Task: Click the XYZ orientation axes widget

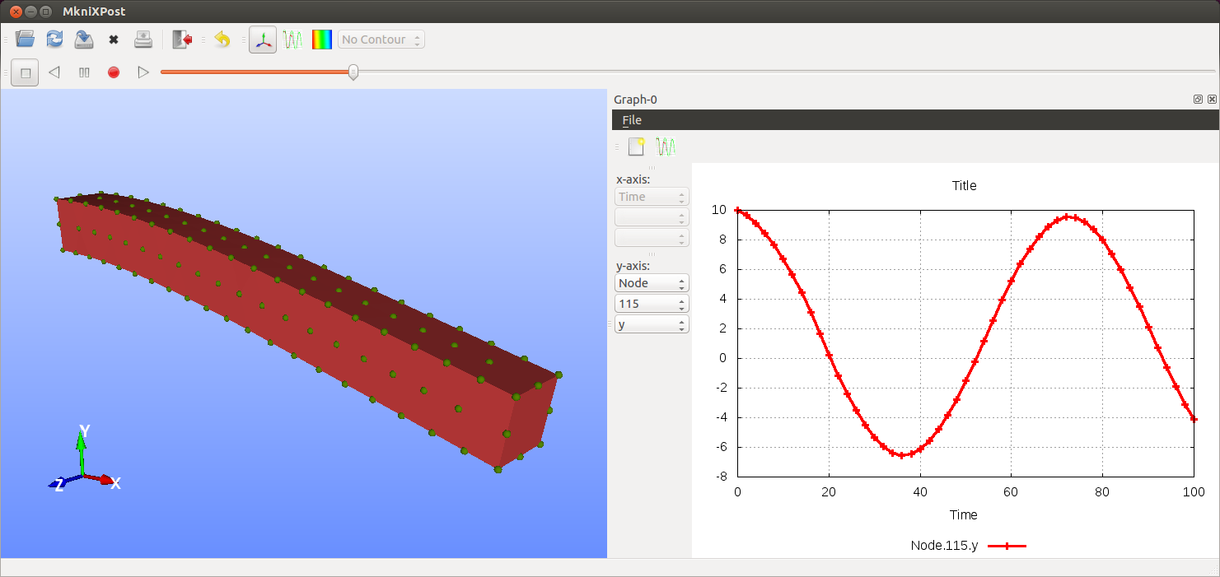Action: pos(85,459)
